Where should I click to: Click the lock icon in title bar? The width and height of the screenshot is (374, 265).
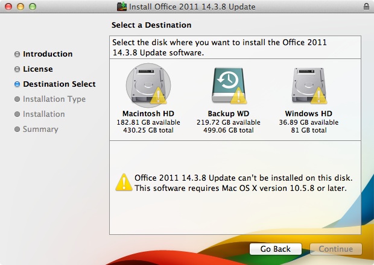pos(366,7)
